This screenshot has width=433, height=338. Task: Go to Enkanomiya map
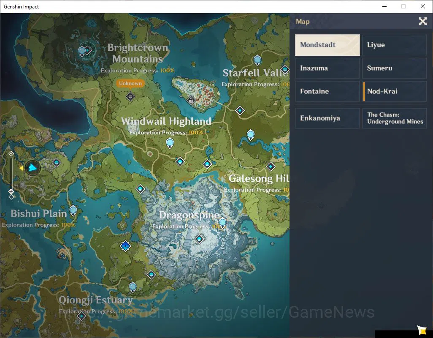[327, 118]
